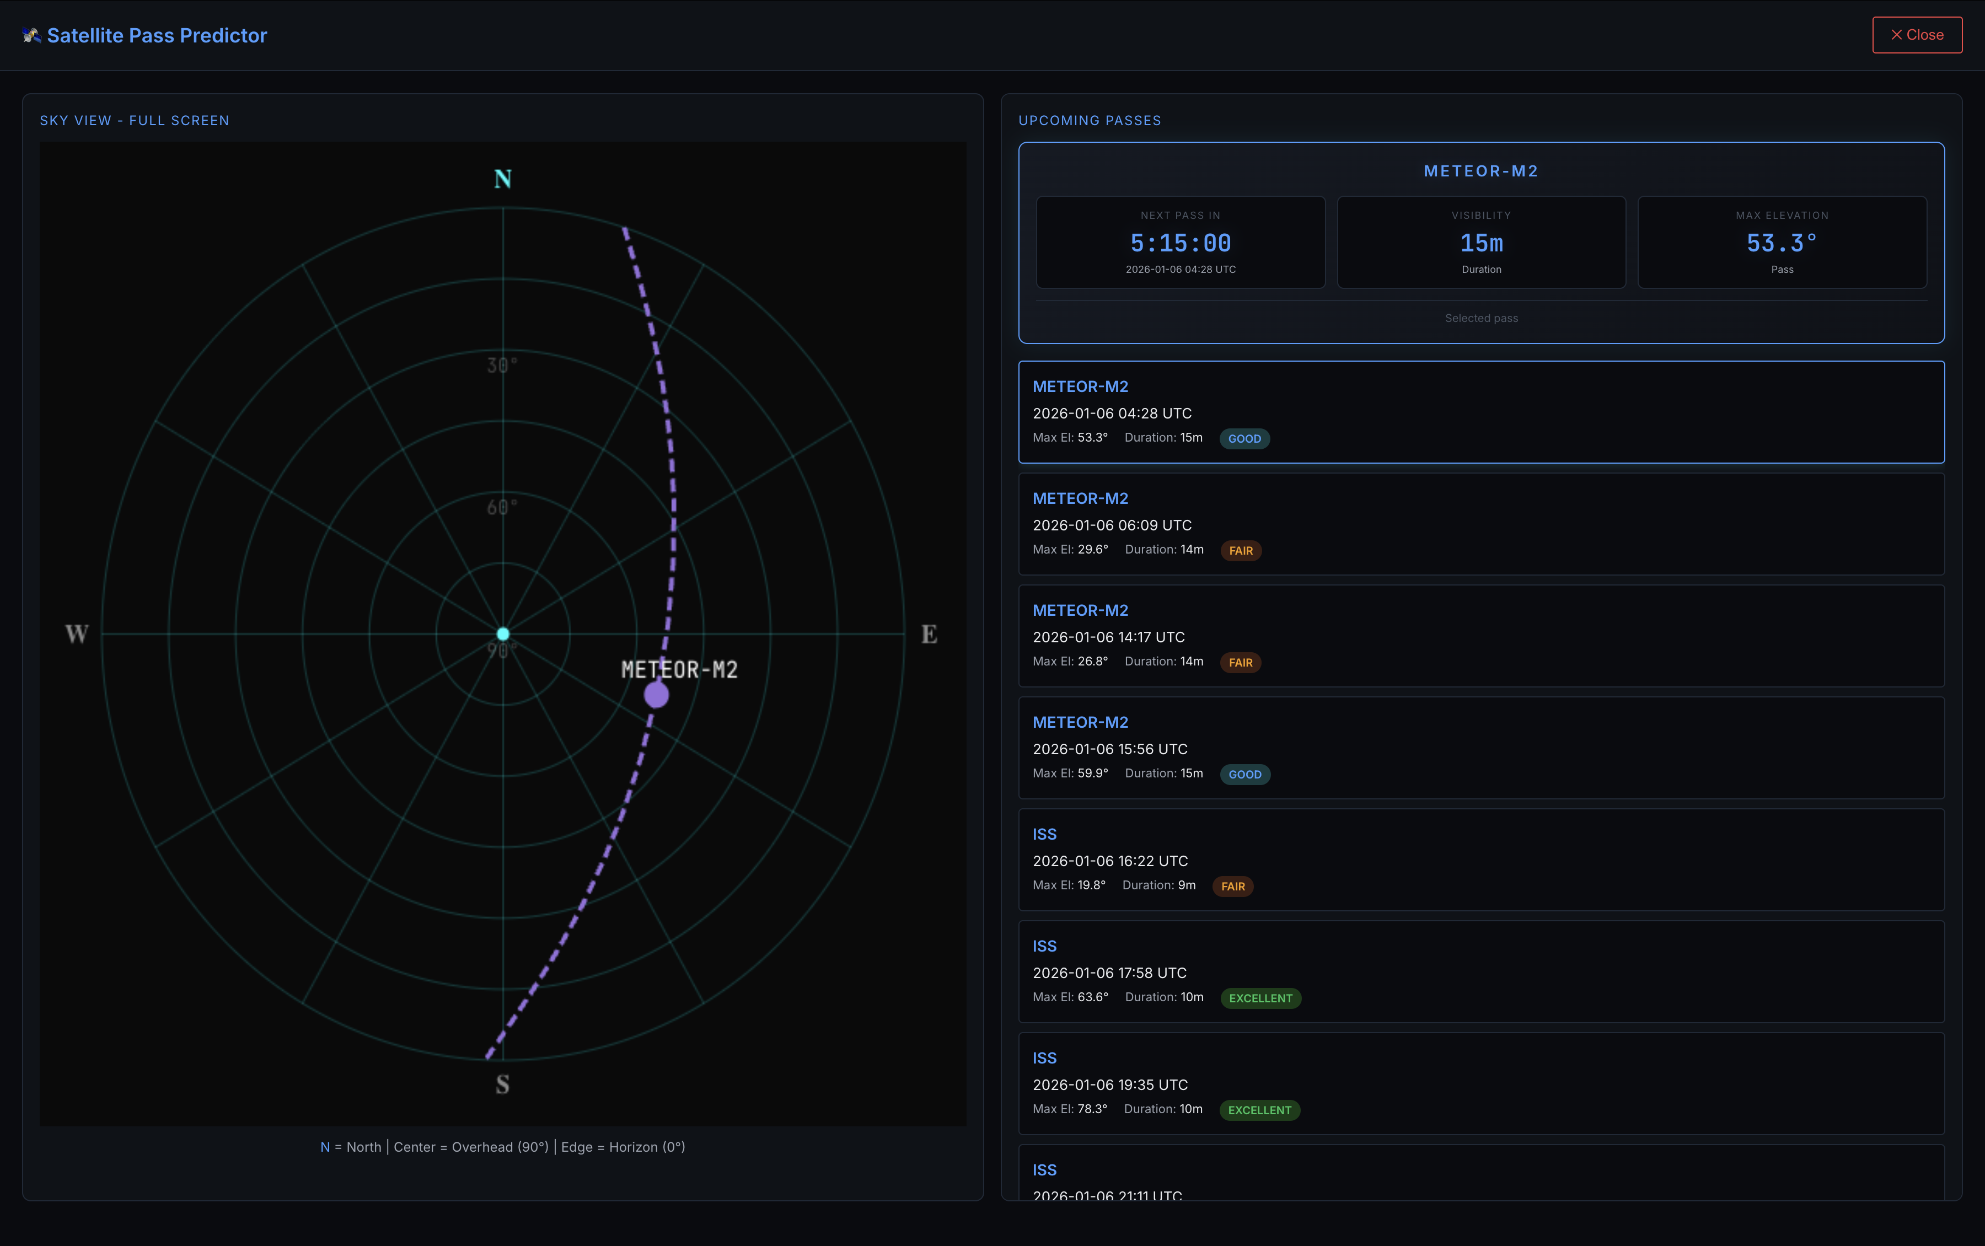Click the Max El 29.6° value

coord(1093,550)
